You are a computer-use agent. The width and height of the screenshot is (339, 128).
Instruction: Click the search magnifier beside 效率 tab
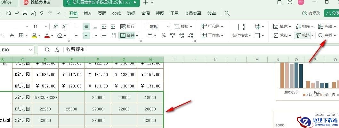(227, 13)
